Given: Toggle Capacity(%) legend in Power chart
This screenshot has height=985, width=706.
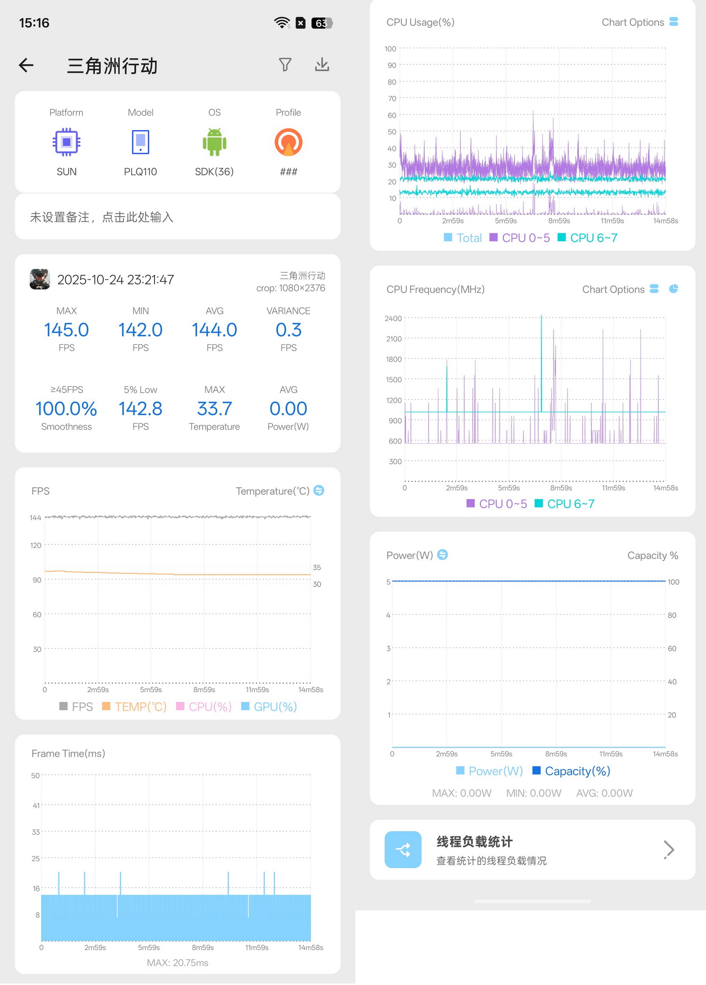Looking at the screenshot, I should [571, 771].
